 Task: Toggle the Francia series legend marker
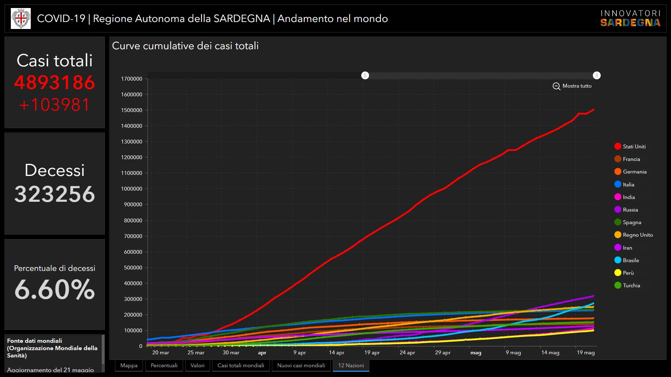click(618, 159)
